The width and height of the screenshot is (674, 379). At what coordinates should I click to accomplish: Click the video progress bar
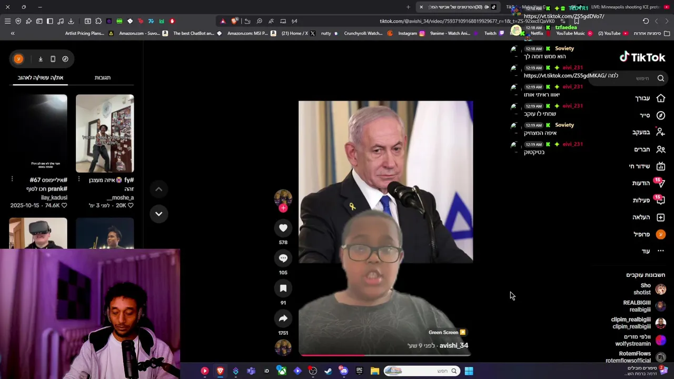tap(385, 355)
